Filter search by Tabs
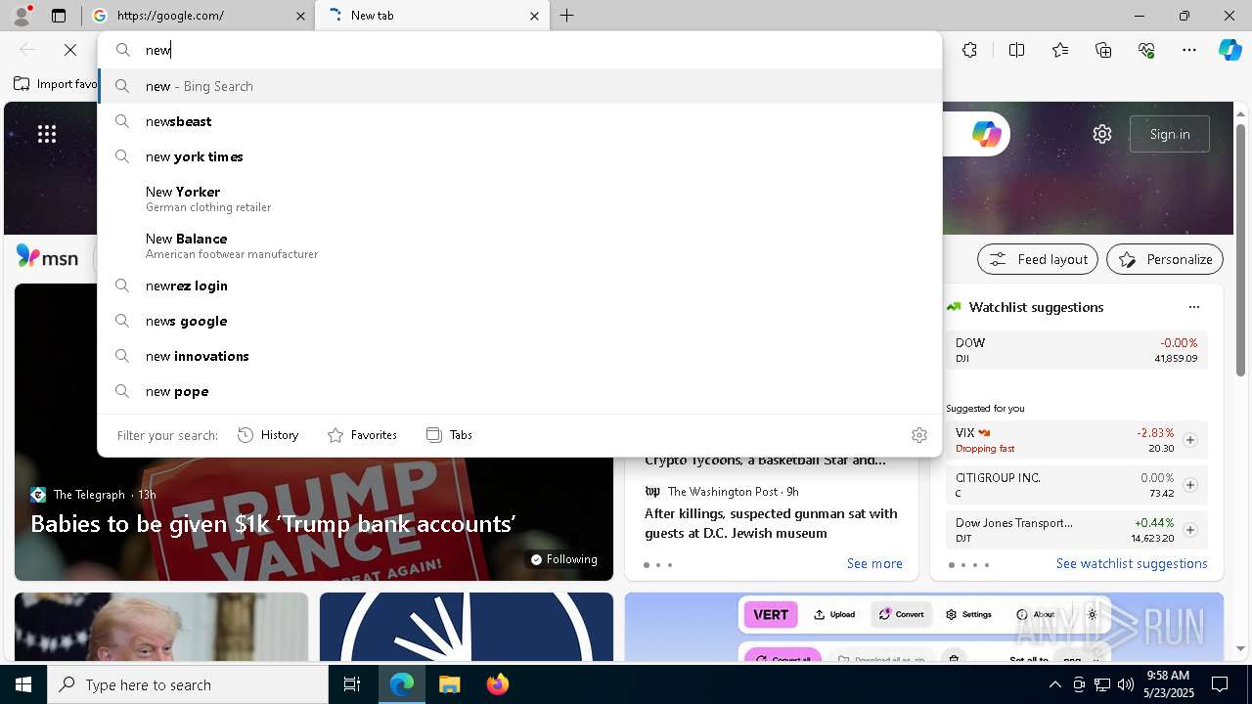The image size is (1252, 704). coord(449,435)
